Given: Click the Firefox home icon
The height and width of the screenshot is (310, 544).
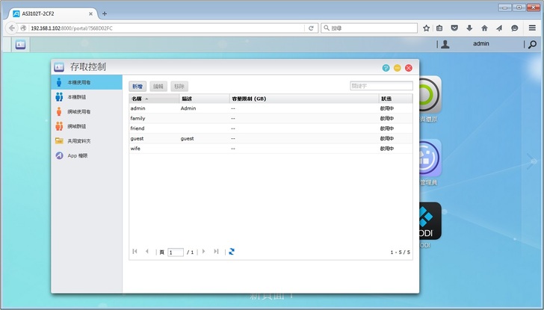Looking at the screenshot, I should pyautogui.click(x=484, y=28).
